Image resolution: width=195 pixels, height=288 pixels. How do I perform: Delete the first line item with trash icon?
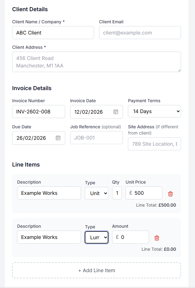click(170, 194)
